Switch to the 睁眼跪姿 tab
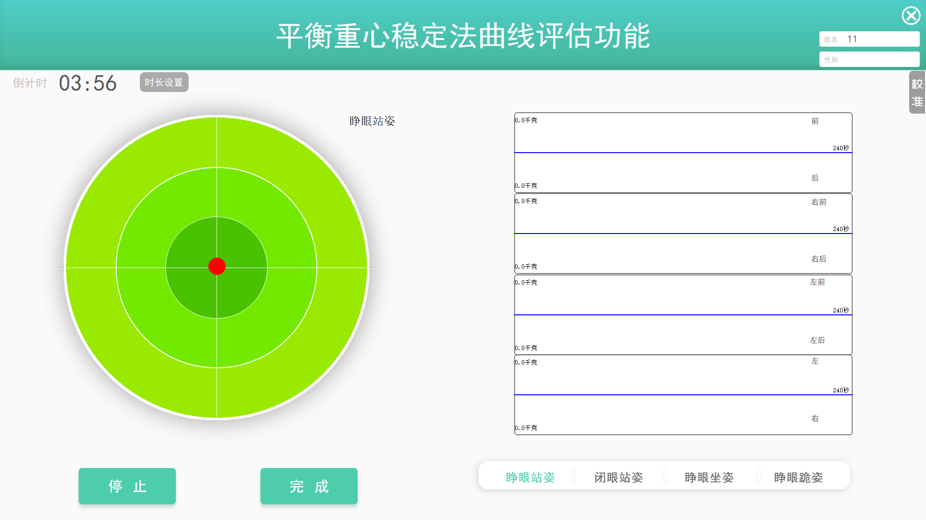Image resolution: width=926 pixels, height=520 pixels. [x=798, y=477]
